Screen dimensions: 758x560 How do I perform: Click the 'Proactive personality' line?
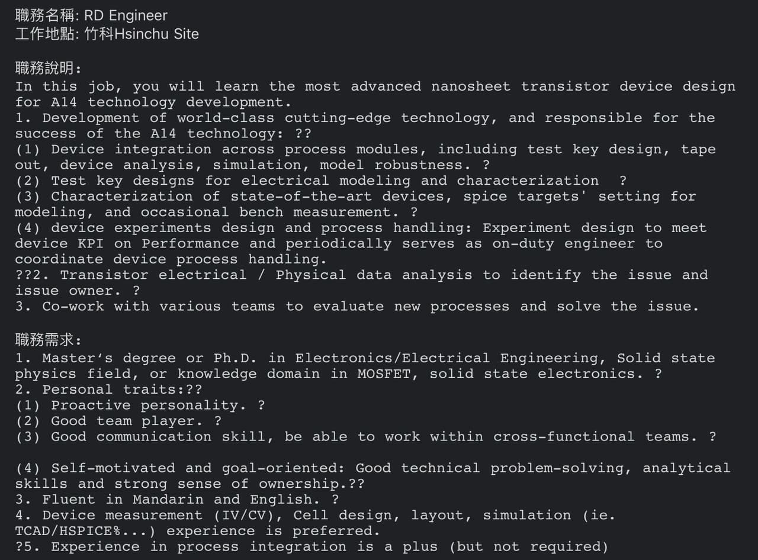click(x=148, y=405)
